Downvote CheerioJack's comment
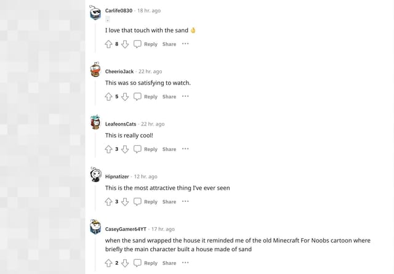The height and width of the screenshot is (274, 394). 125,97
